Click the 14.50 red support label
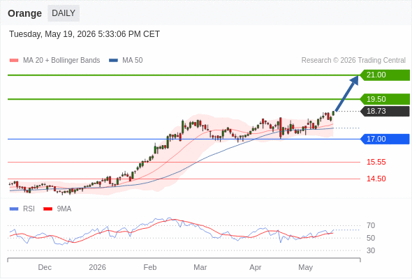Viewport: 412px width, 279px height. click(x=376, y=179)
